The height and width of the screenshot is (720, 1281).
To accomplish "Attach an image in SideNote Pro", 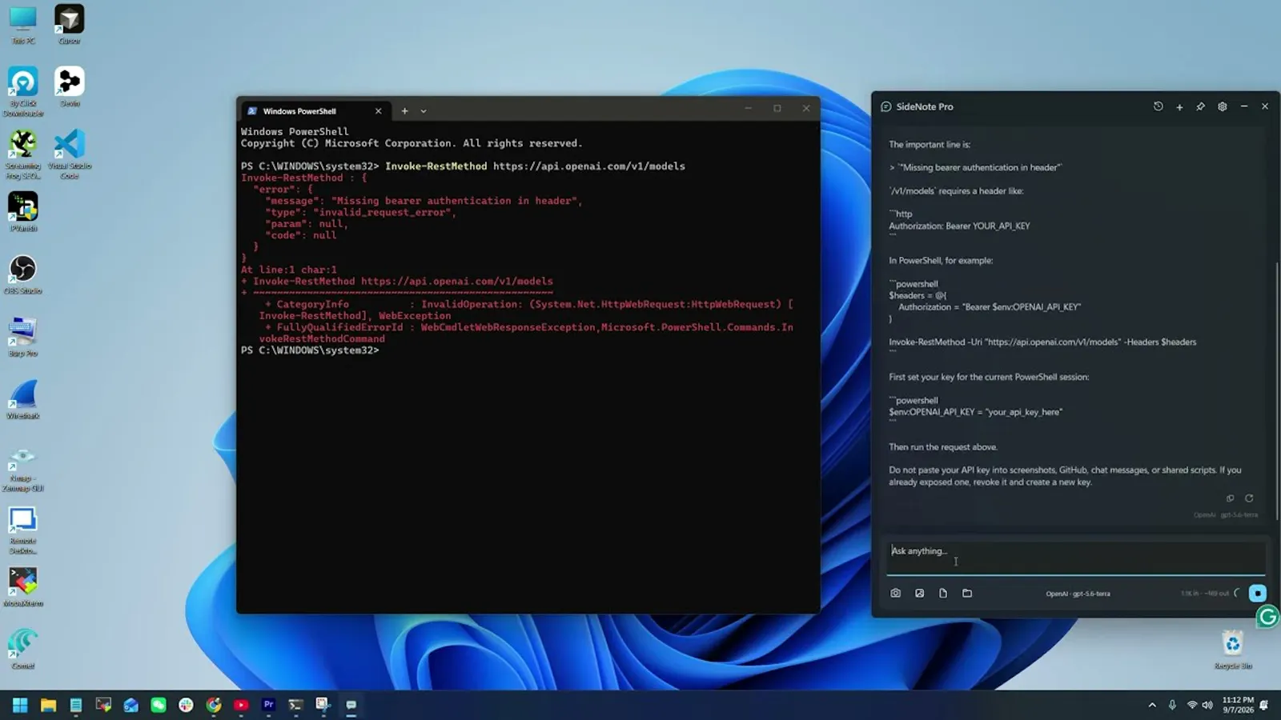I will [x=920, y=594].
